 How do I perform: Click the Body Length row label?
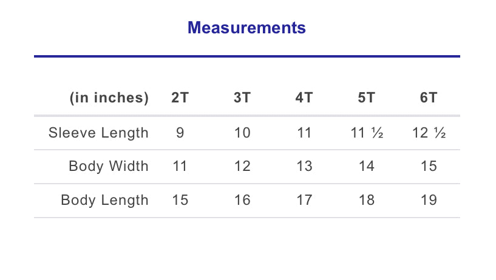(104, 201)
